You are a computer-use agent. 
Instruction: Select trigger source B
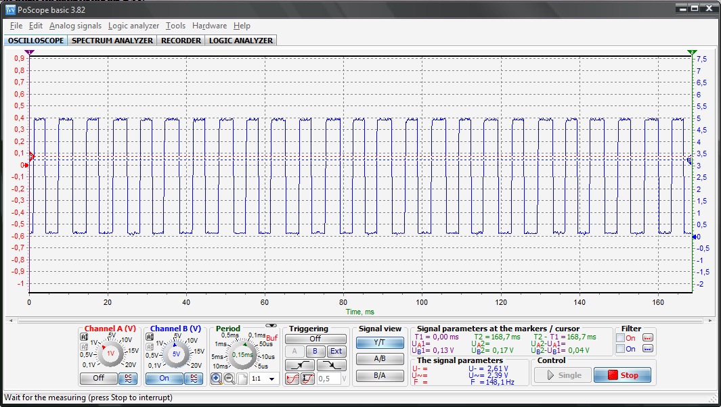pos(315,352)
